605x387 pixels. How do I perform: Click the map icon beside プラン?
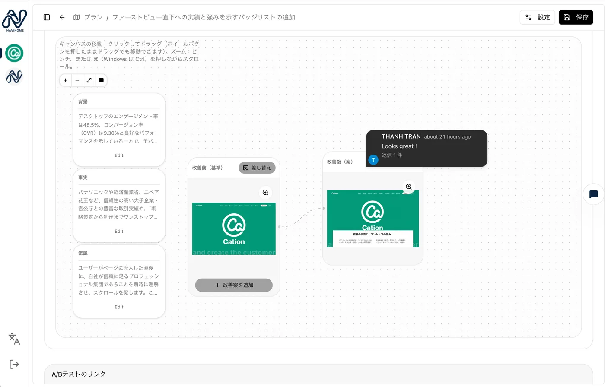click(76, 17)
